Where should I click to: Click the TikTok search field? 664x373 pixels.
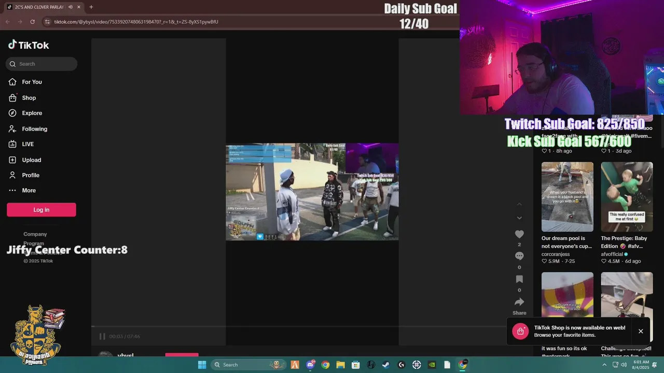coord(41,64)
